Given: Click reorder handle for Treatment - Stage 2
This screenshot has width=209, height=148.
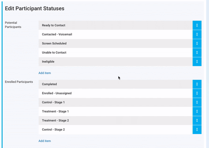Looking at the screenshot, I should point(197,120).
